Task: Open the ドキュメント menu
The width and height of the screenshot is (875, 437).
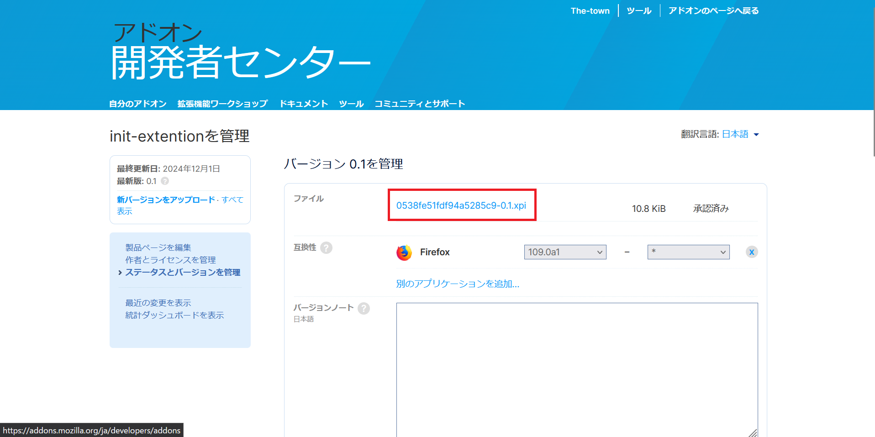Action: [304, 104]
